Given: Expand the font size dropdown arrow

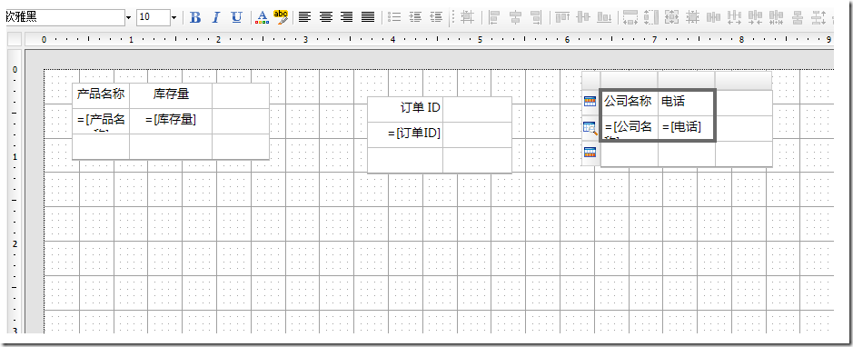Looking at the screenshot, I should [174, 17].
